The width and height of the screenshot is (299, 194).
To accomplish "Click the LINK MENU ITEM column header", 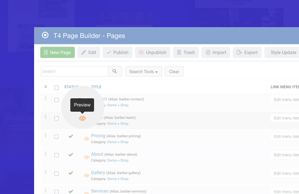I will [x=285, y=87].
